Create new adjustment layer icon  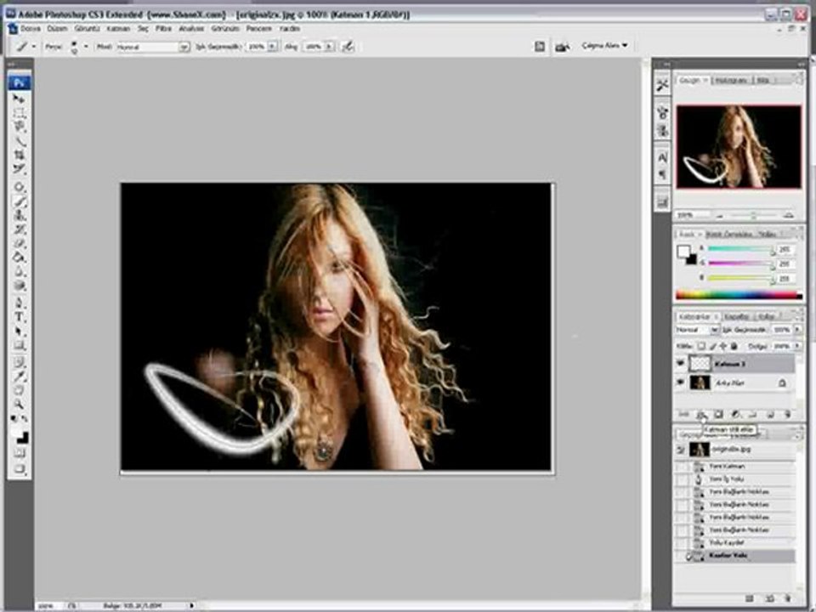[734, 414]
